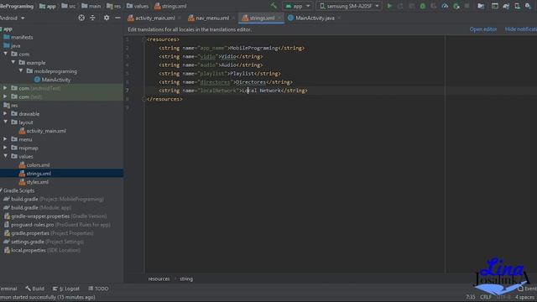Select styles.xml in the project tree
537x302 pixels.
click(34, 182)
